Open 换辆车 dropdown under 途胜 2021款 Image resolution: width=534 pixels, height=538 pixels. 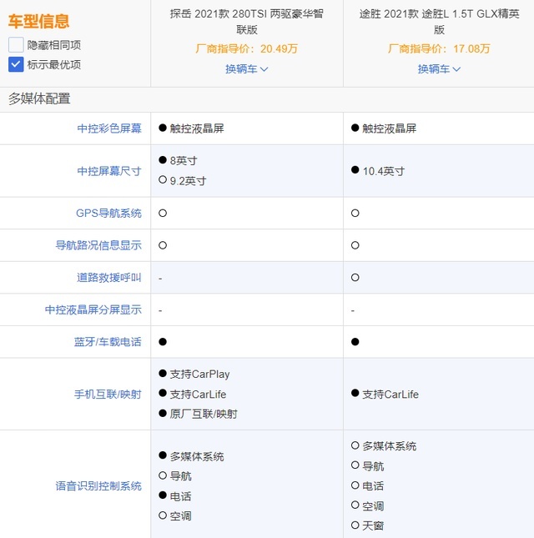coord(439,69)
